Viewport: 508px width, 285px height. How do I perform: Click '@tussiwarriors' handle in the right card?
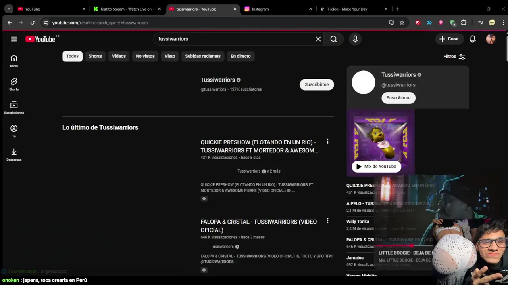[398, 85]
